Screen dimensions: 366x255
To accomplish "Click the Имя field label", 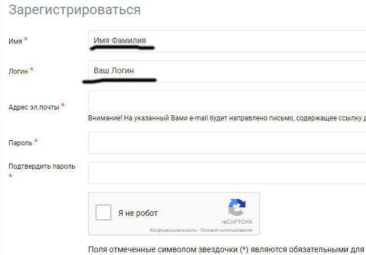I will click(15, 41).
